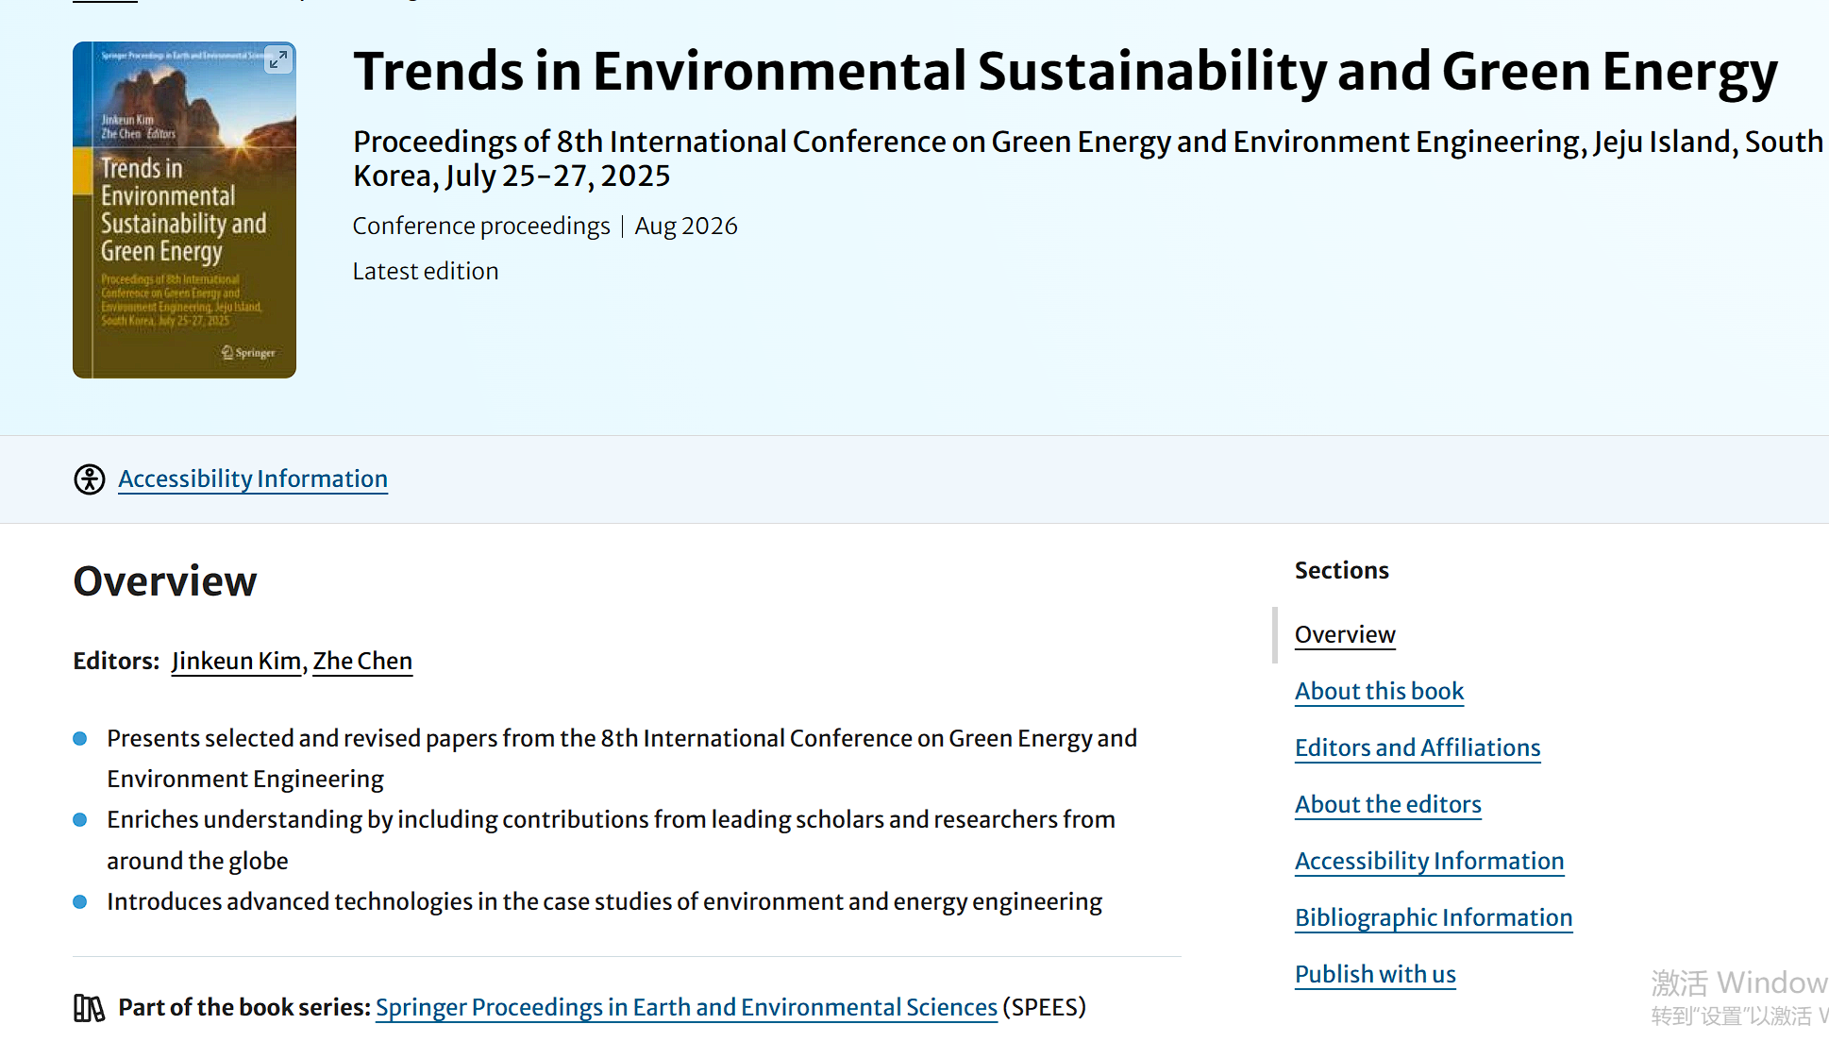Image resolution: width=1829 pixels, height=1058 pixels.
Task: Jump to Overview in Sections list
Action: (1344, 635)
